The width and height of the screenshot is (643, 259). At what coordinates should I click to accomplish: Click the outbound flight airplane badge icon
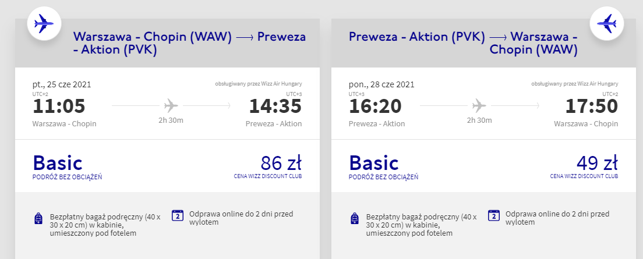coord(44,24)
